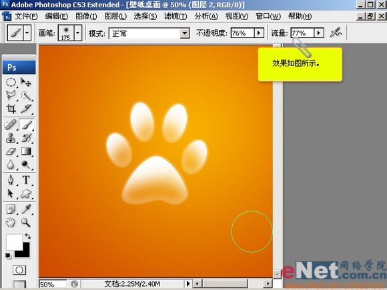Click the flow value field
The image size is (387, 290).
pos(302,33)
